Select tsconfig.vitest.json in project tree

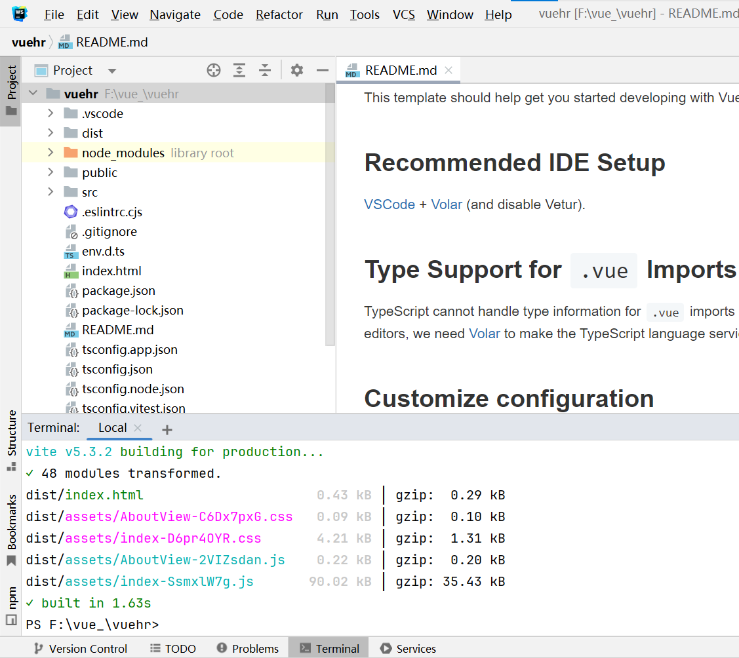pyautogui.click(x=133, y=408)
